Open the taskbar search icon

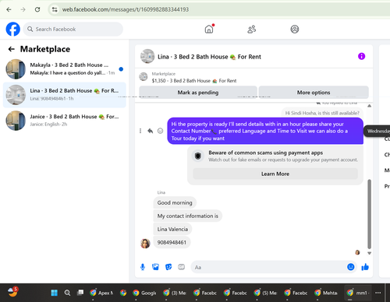(67, 293)
